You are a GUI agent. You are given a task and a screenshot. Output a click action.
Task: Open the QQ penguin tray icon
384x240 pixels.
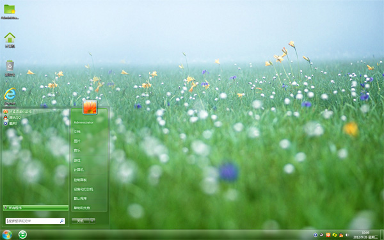click(341, 235)
